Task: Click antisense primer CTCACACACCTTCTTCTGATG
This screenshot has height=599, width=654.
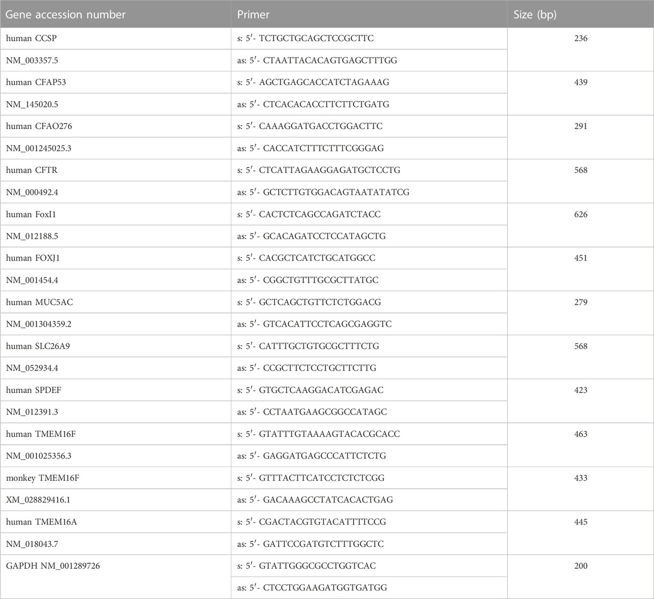Action: [x=326, y=104]
